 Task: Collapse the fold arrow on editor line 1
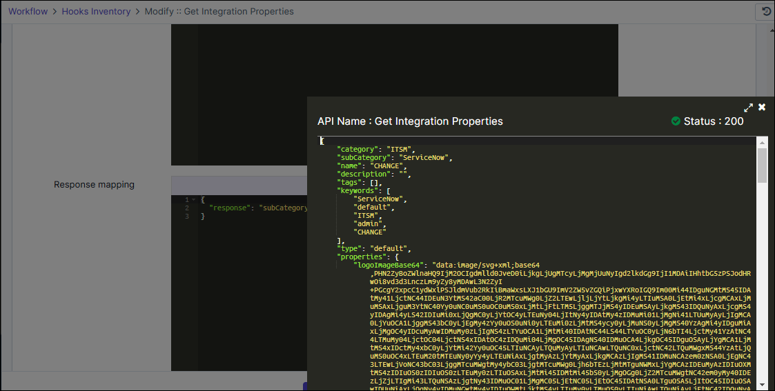point(193,200)
